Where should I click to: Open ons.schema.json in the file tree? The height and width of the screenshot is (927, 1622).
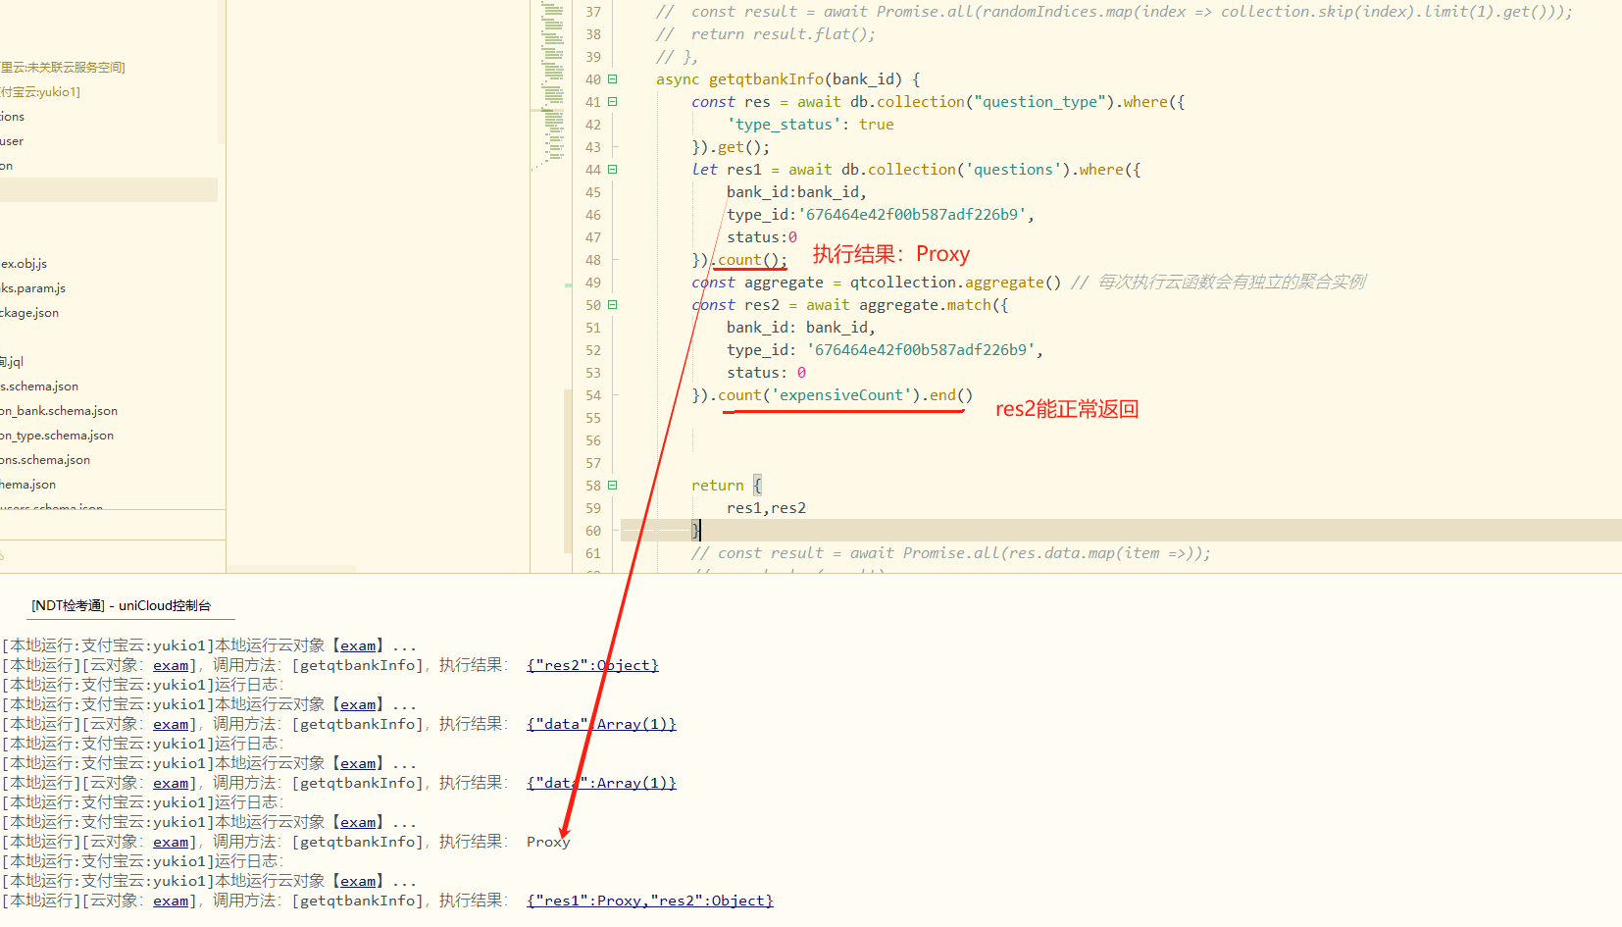coord(45,460)
